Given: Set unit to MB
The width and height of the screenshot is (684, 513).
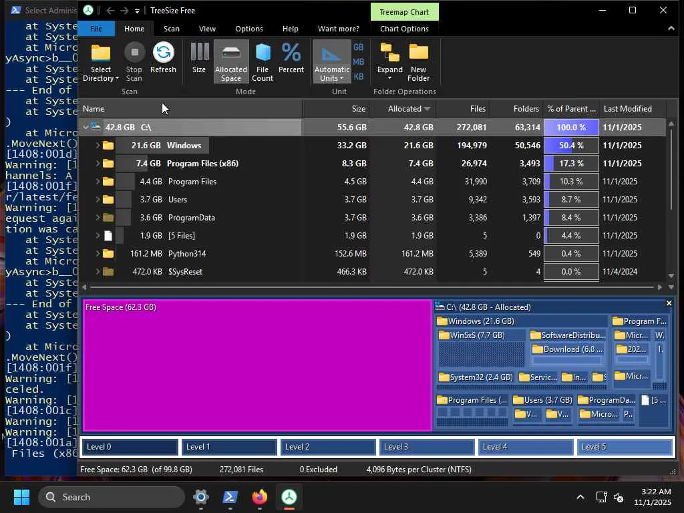Looking at the screenshot, I should pos(359,62).
